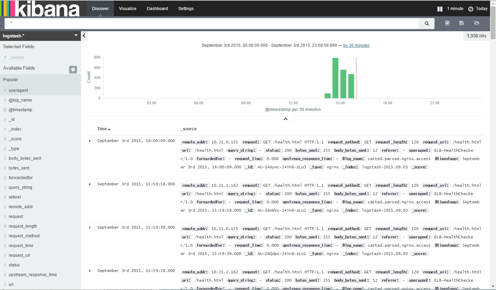496x290 pixels.
Task: Open the time picker labeled Today
Action: click(478, 9)
